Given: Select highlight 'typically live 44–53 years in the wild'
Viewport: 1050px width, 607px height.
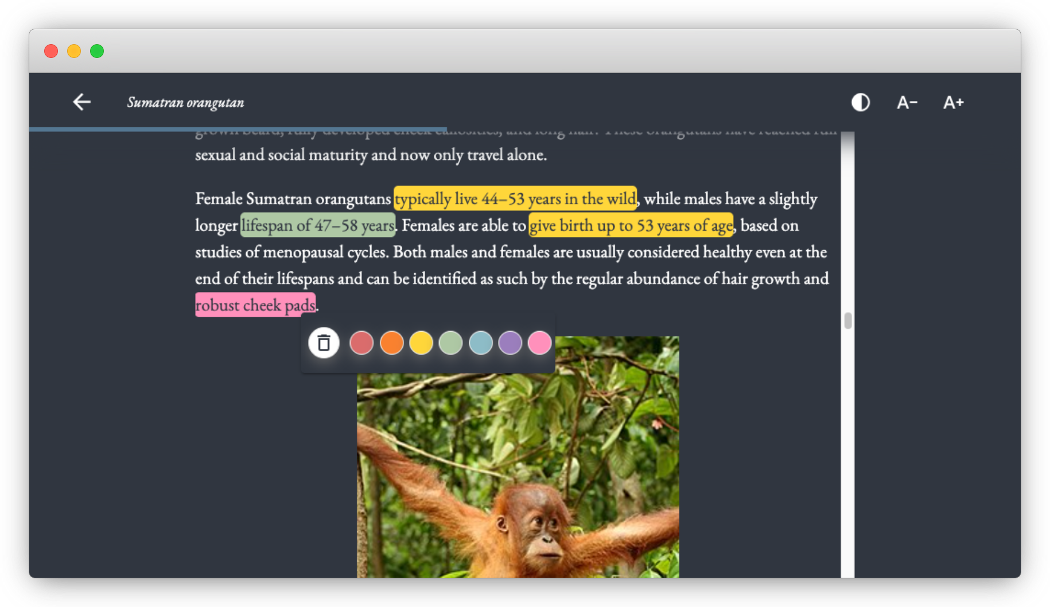Looking at the screenshot, I should 515,199.
